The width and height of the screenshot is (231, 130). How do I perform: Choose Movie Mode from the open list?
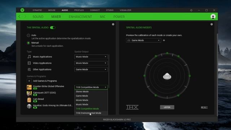coord(91,100)
